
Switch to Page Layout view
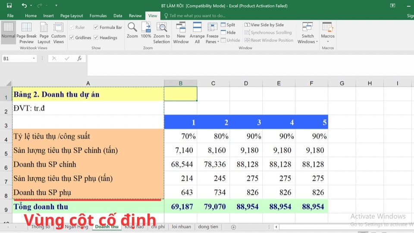(44, 33)
